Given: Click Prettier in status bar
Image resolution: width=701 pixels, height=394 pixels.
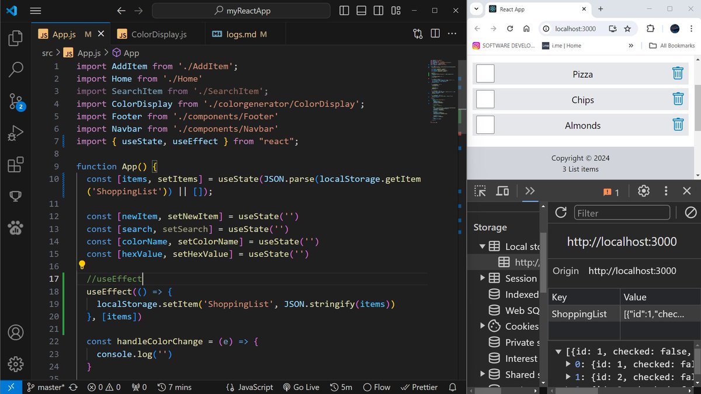Looking at the screenshot, I should point(418,387).
